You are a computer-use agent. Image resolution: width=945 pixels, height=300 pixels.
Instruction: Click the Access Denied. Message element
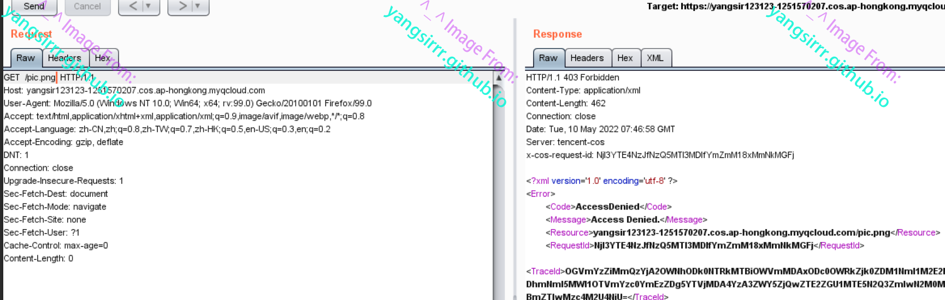pyautogui.click(x=626, y=220)
